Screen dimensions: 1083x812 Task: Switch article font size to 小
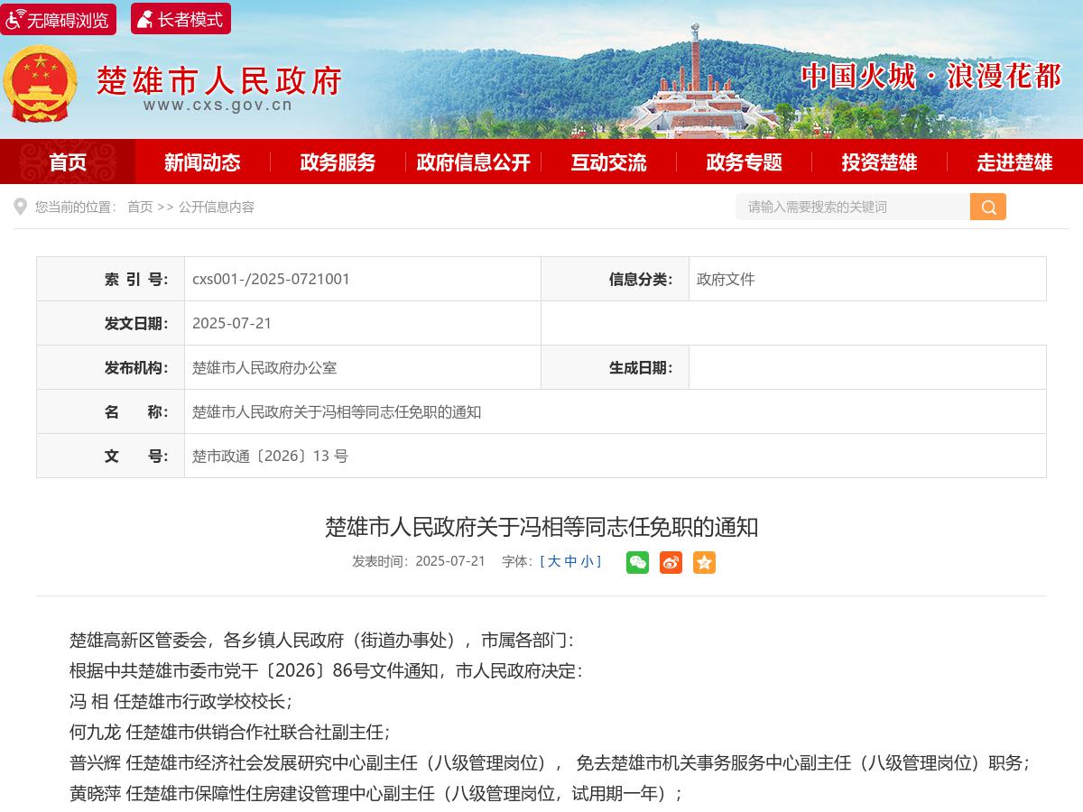point(586,562)
